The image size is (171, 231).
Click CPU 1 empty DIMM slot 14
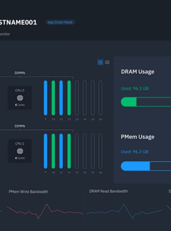tap(85, 151)
